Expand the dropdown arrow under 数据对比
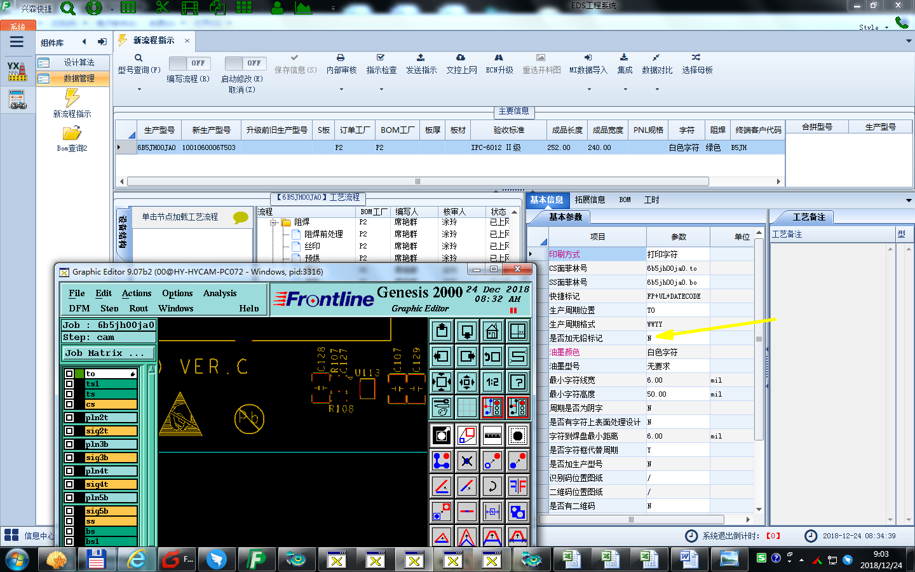The width and height of the screenshot is (915, 572). coord(657,90)
